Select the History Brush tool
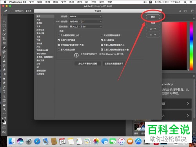 coord(4,65)
